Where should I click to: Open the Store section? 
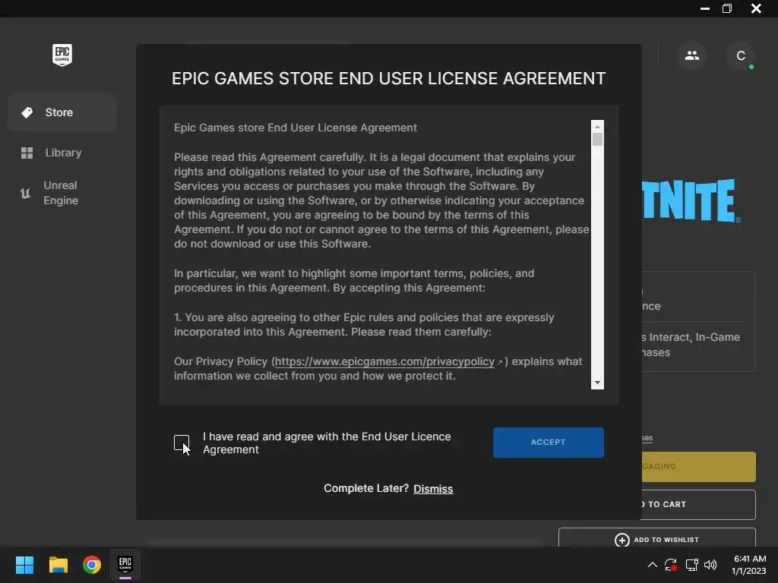pyautogui.click(x=62, y=112)
